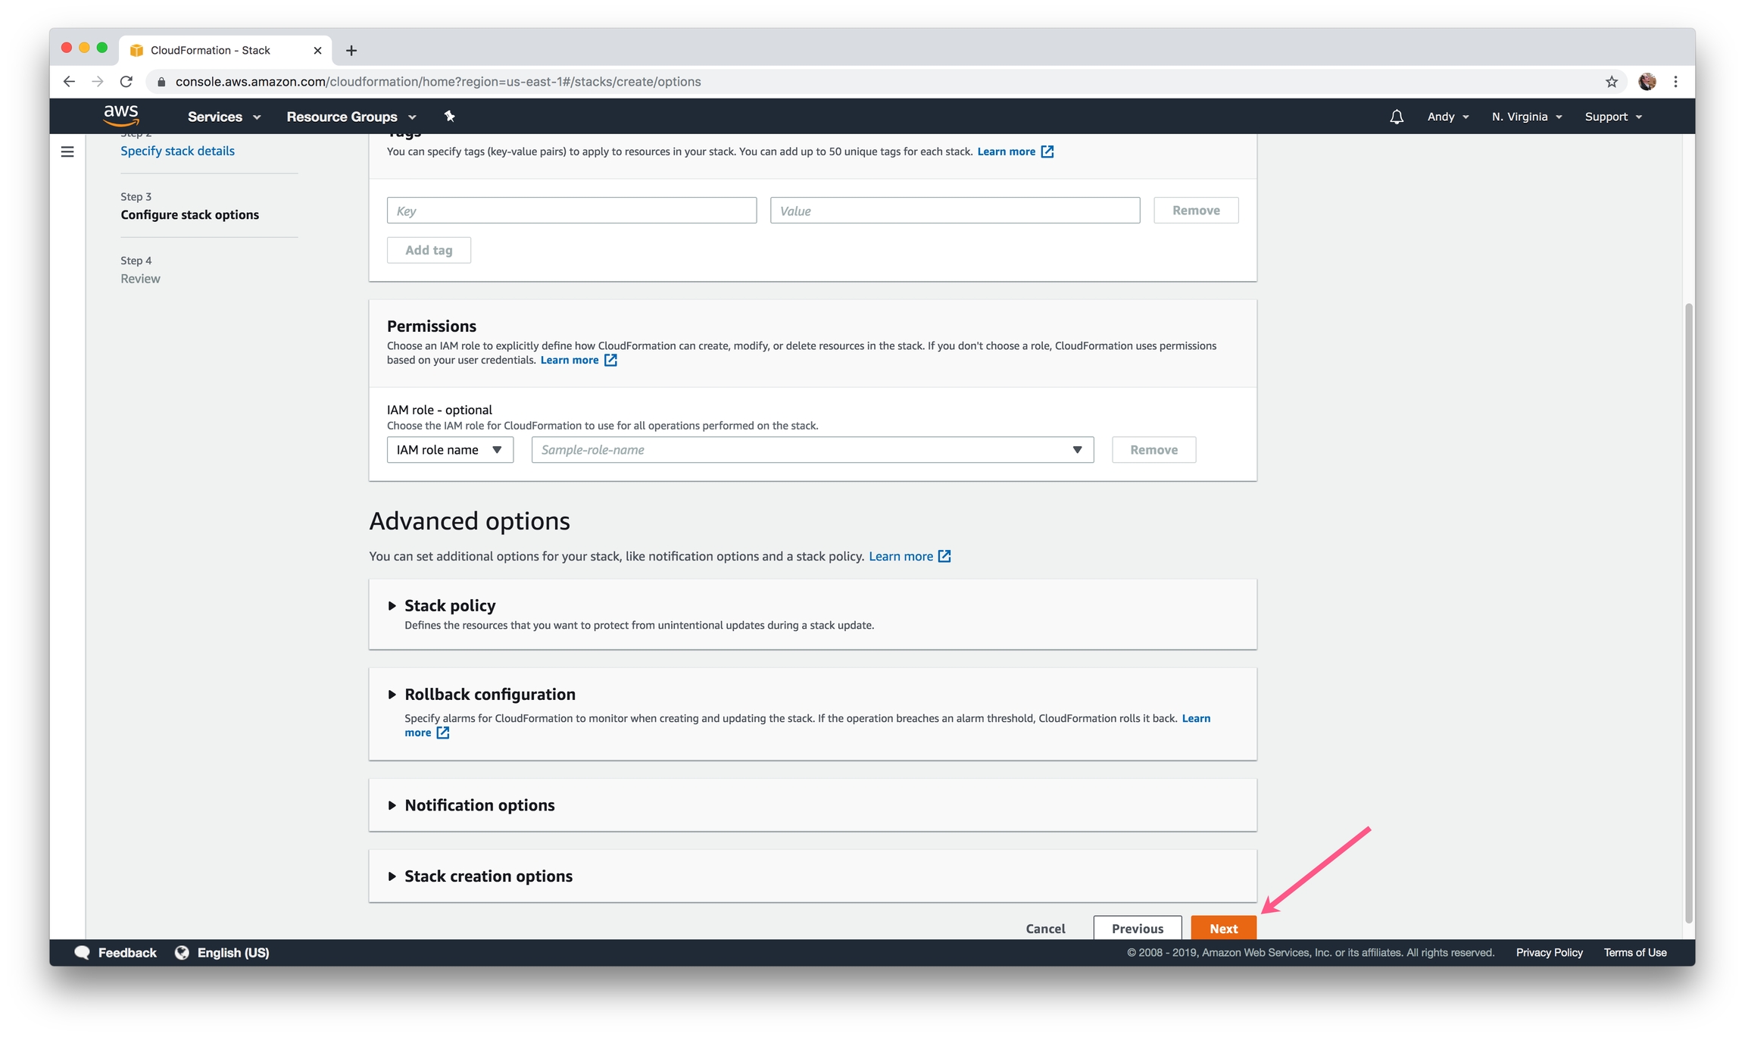Click the pin shortcuts icon in AWS navbar

point(450,116)
